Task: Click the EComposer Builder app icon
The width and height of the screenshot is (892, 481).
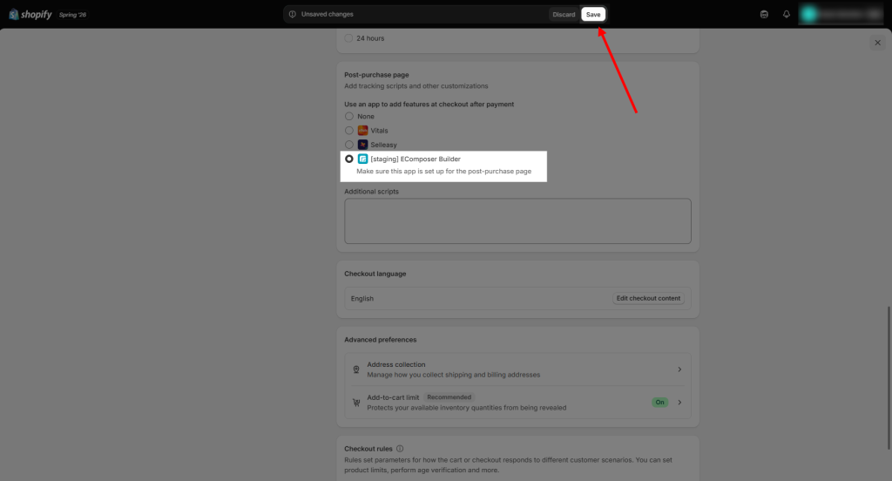Action: coord(362,159)
